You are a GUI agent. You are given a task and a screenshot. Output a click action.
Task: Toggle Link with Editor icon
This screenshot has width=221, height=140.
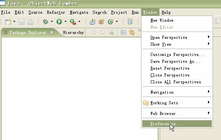coord(132,32)
